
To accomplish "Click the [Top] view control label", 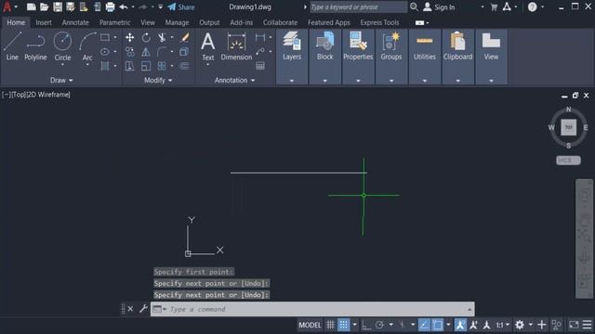I will pos(19,95).
